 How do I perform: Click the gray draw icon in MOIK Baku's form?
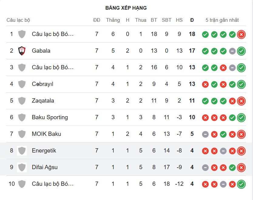click(205, 134)
